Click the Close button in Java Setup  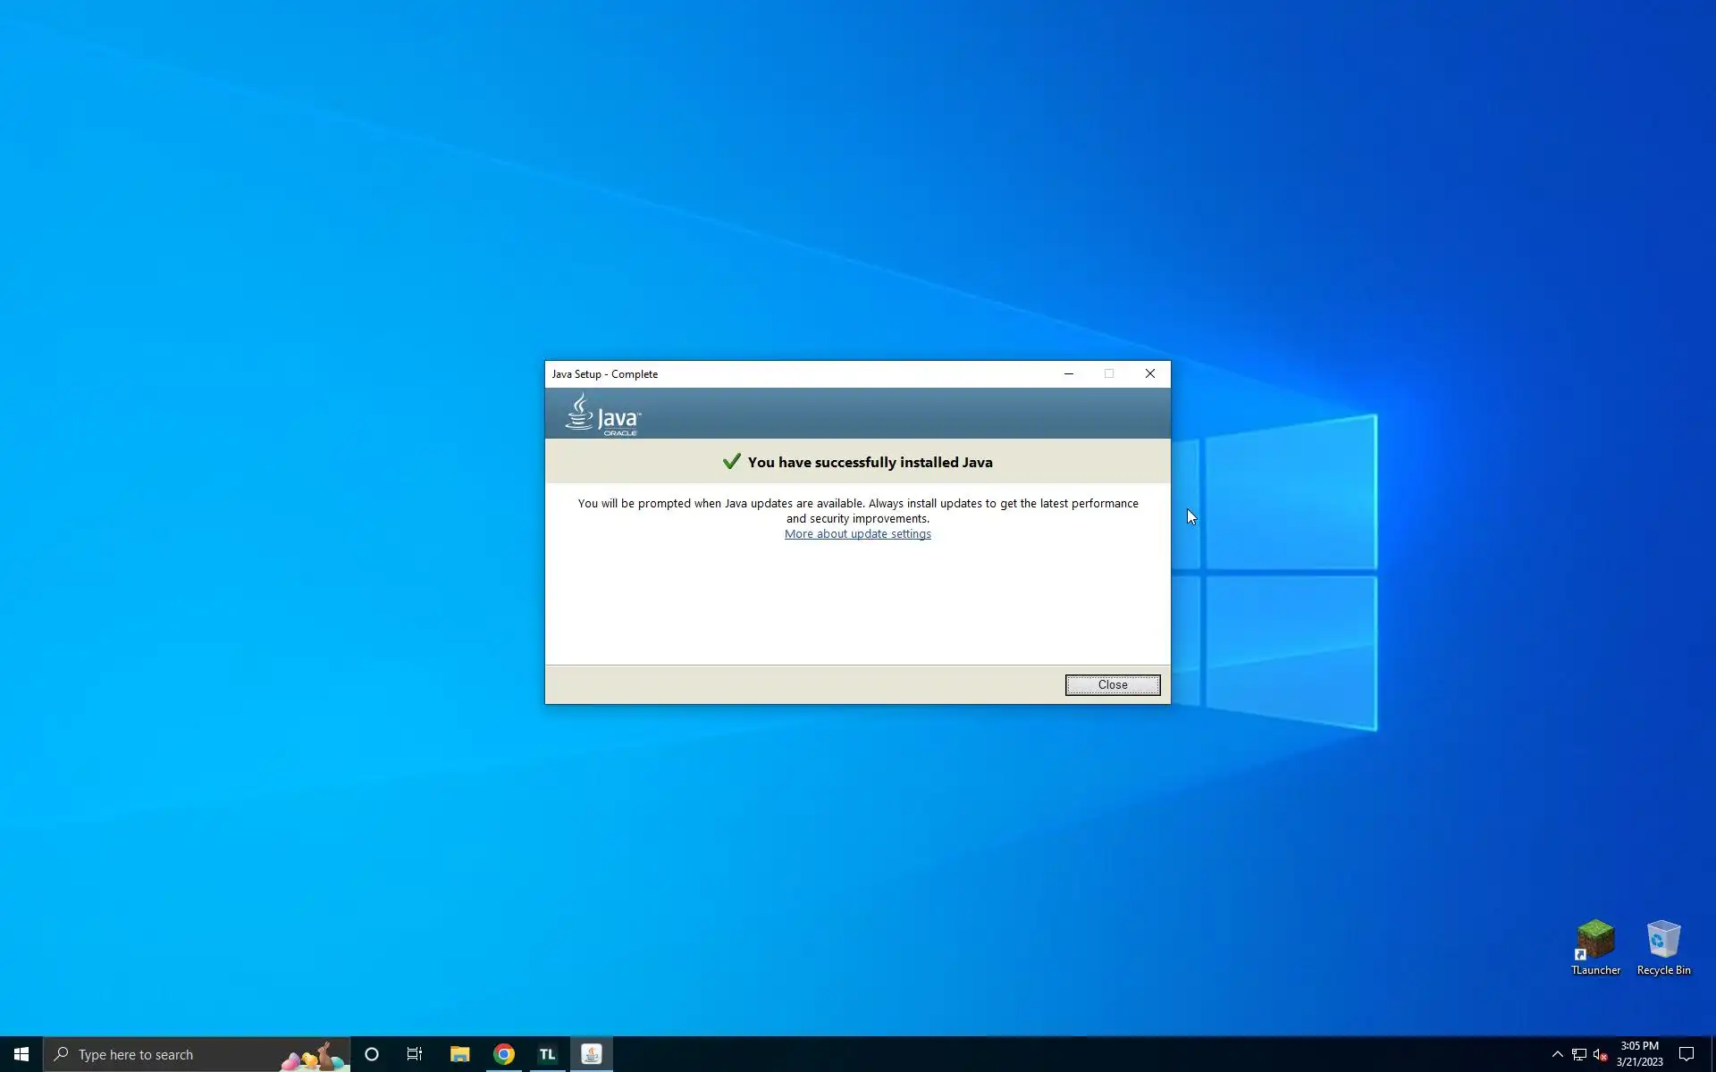[1112, 685]
